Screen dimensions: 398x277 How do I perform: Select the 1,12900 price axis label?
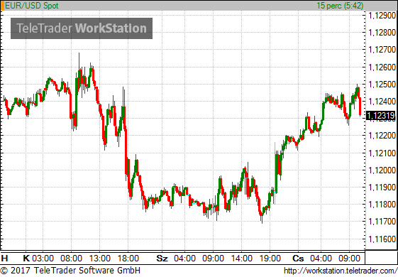pos(382,16)
